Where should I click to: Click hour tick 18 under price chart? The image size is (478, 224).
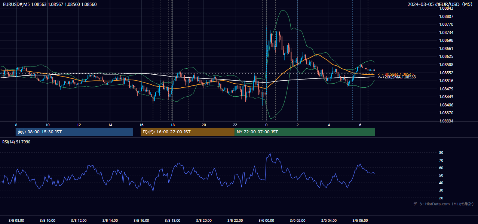pyautogui.click(x=172, y=125)
